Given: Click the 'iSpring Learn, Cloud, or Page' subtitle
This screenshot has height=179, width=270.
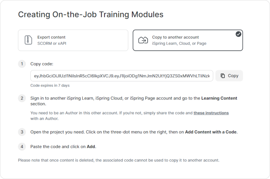Looking at the screenshot, I should 179,43.
